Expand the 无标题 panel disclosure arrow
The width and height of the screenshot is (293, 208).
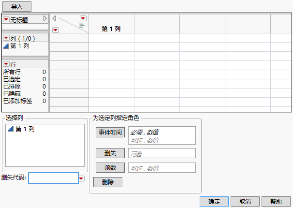45,18
